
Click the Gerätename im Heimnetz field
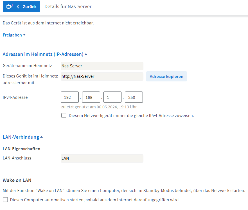point(102,66)
